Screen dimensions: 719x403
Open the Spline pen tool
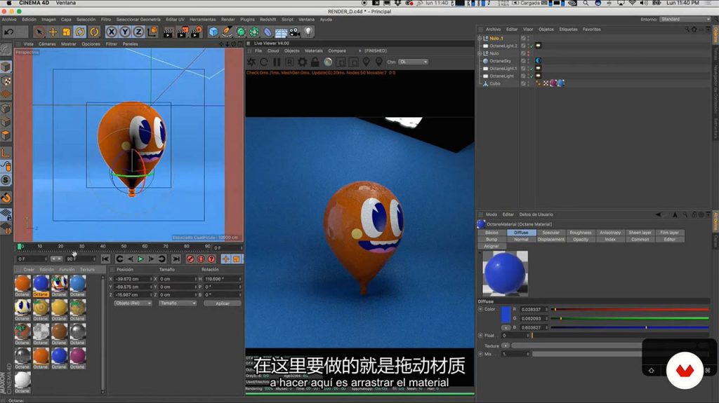click(x=227, y=32)
